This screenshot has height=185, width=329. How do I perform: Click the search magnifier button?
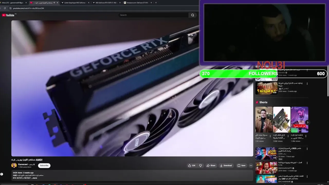(193, 15)
